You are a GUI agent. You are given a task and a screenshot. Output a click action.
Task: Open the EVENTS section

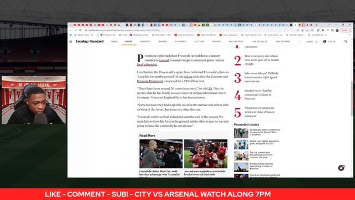(163, 42)
